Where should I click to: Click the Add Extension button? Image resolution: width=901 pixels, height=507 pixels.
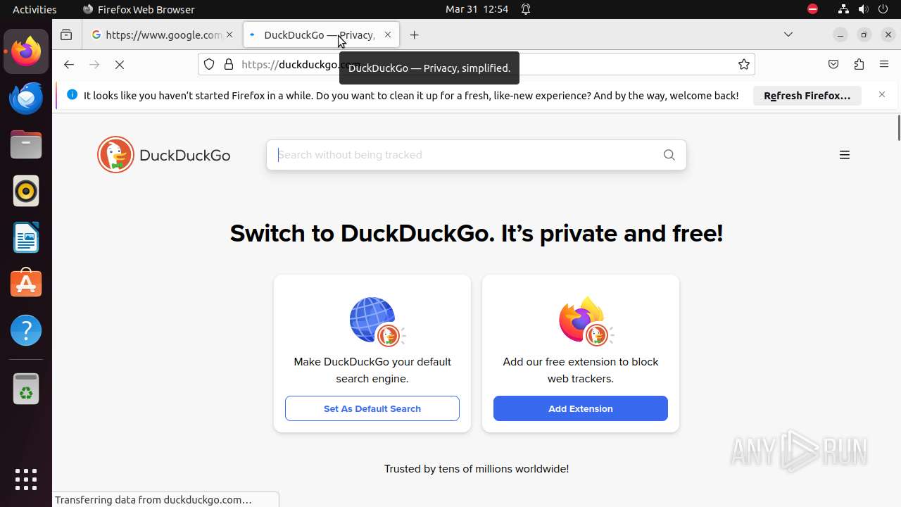click(581, 408)
